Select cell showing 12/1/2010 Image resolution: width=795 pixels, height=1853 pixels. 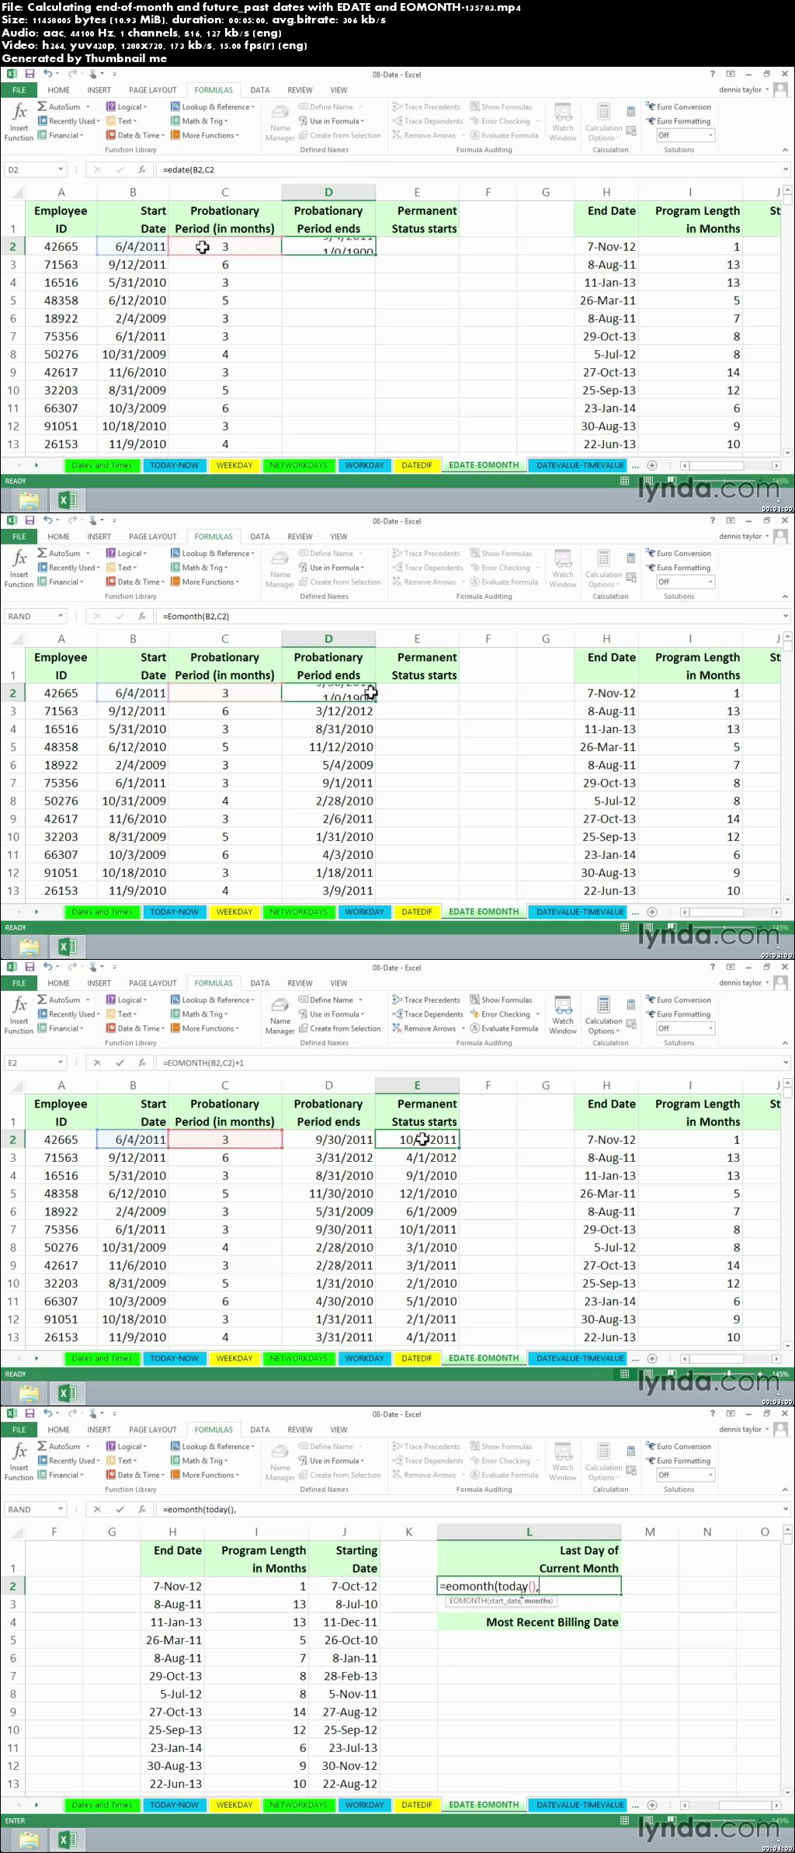tap(417, 1193)
